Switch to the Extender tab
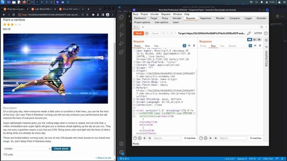 point(261,18)
